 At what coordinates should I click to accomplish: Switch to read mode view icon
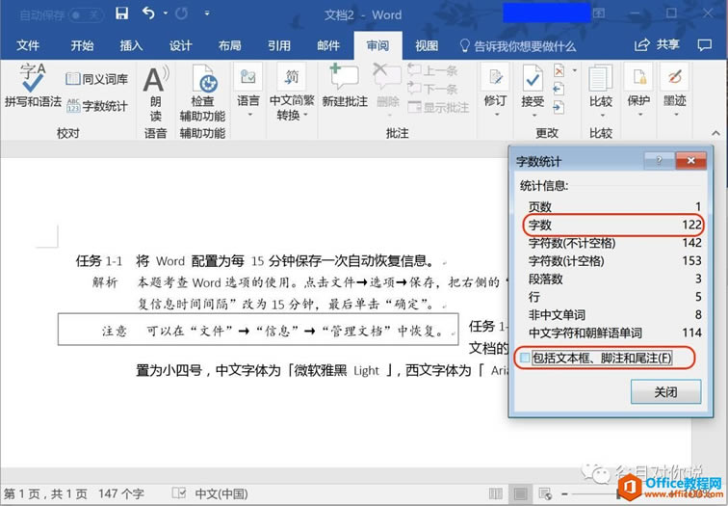coord(496,493)
